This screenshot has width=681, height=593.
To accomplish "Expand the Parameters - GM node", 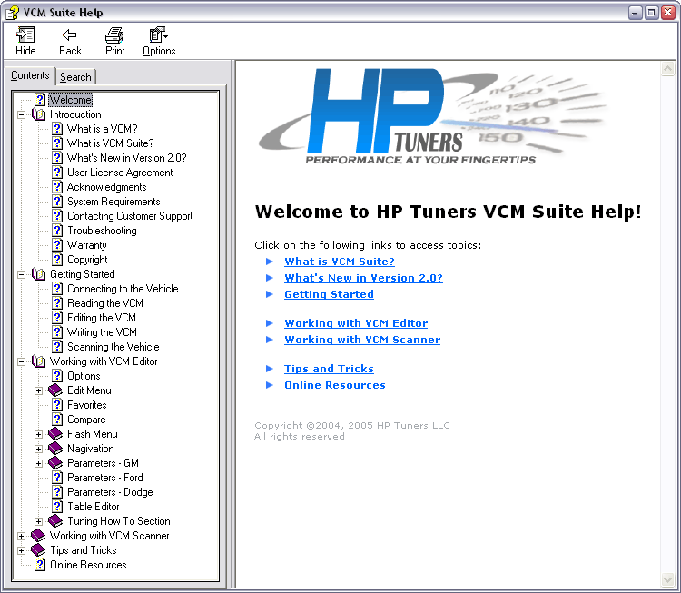I will [x=38, y=463].
